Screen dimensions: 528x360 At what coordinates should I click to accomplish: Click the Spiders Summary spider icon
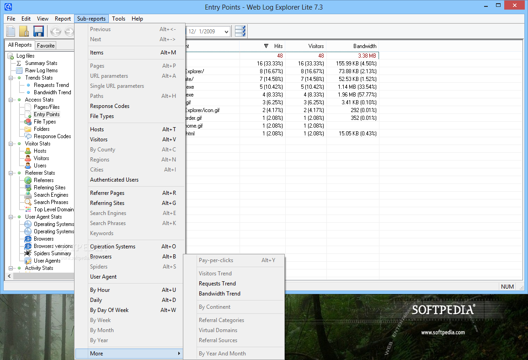28,253
